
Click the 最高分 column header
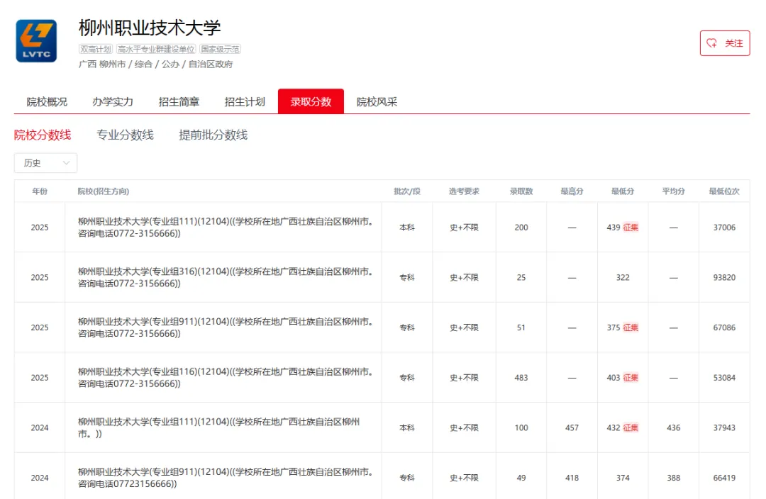click(x=572, y=191)
